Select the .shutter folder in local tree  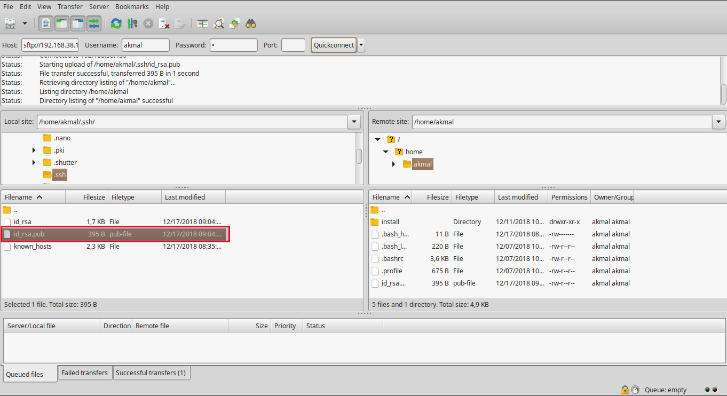tap(60, 162)
